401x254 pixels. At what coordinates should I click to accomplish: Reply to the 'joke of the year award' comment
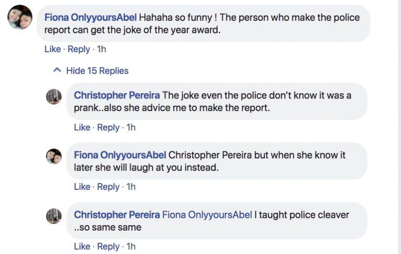(79, 49)
